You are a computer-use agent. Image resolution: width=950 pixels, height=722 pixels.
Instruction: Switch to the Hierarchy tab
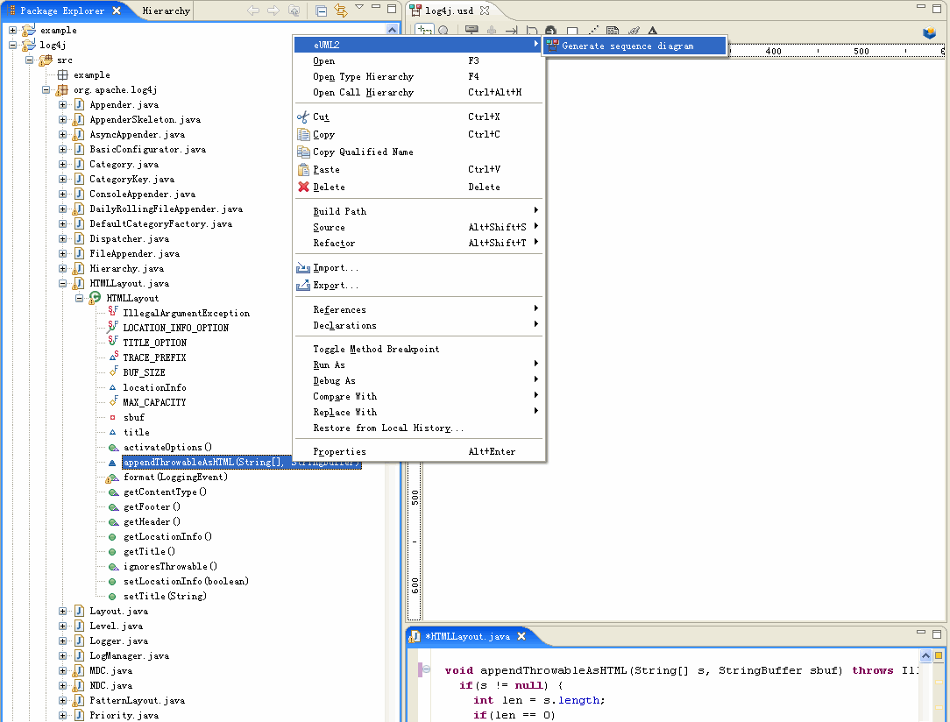coord(166,11)
